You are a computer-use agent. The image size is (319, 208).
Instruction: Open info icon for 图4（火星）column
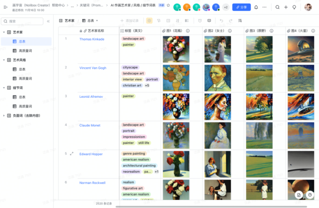coord(313,31)
